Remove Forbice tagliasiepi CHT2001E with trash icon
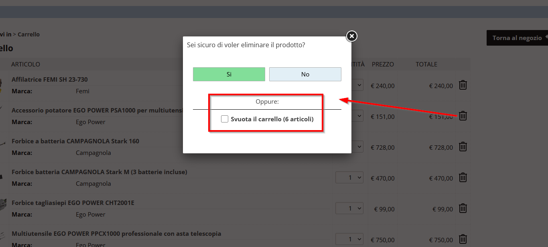This screenshot has width=548, height=247. [463, 208]
